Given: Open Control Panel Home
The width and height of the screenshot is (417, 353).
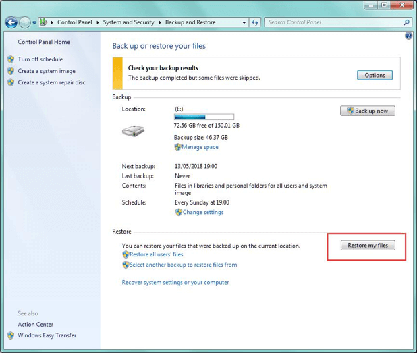Looking at the screenshot, I should click(44, 42).
